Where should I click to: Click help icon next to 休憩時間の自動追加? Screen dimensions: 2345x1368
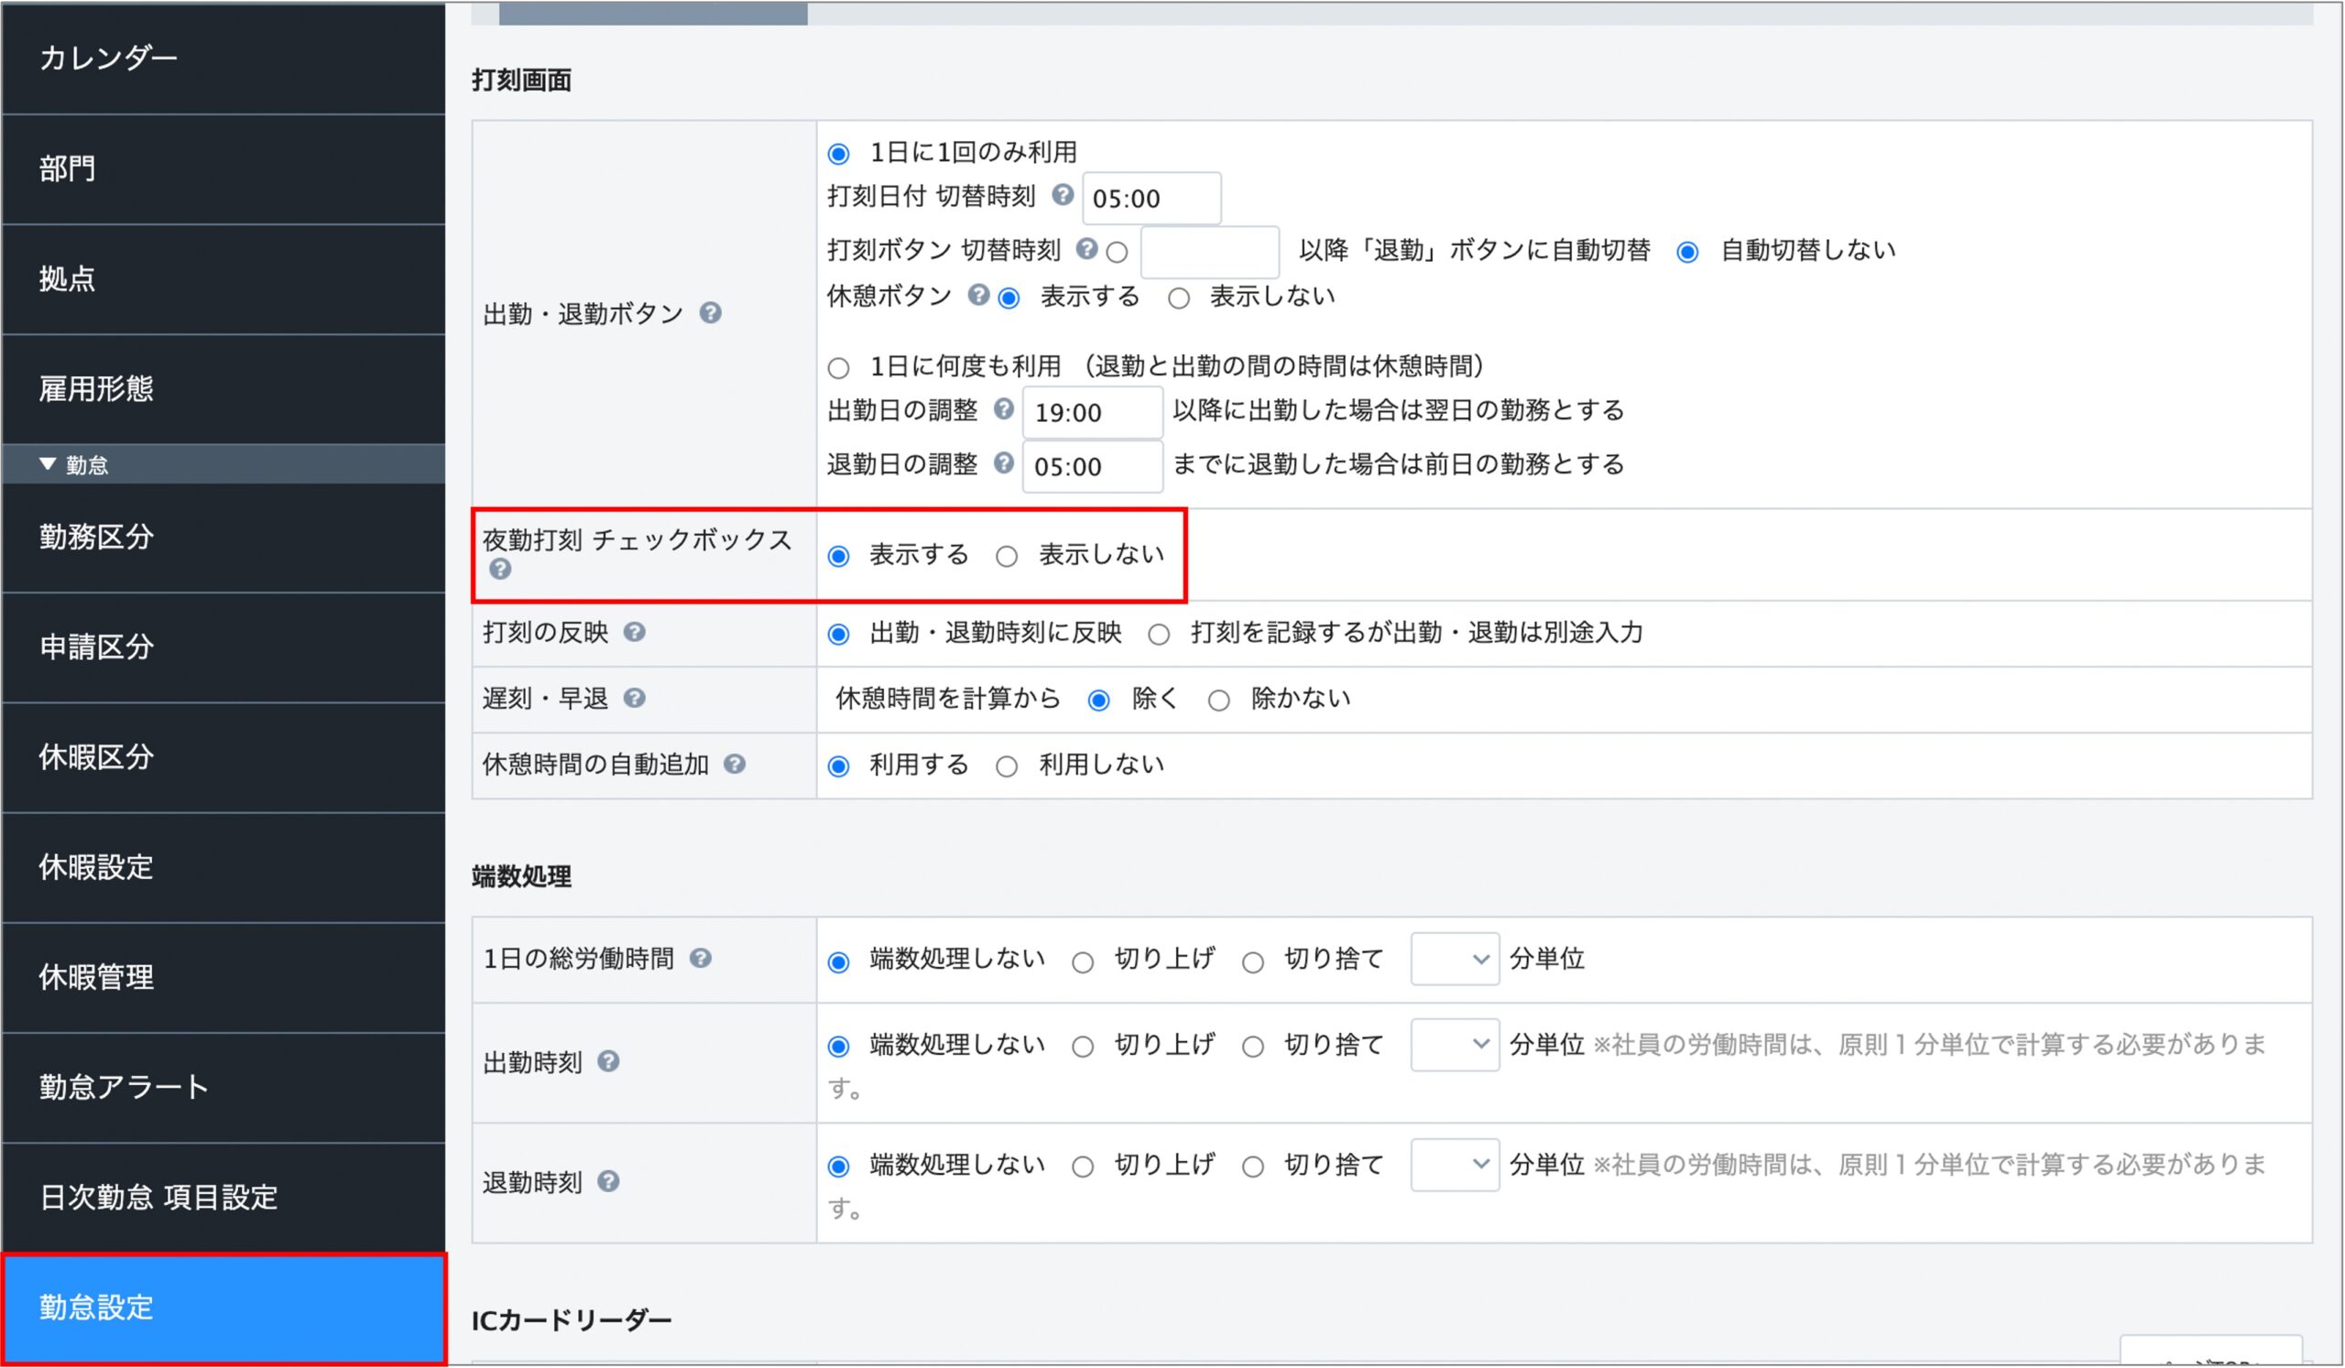click(735, 765)
